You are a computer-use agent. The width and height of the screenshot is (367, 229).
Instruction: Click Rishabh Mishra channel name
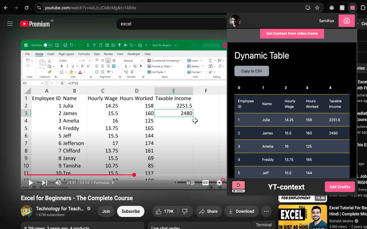(341, 221)
